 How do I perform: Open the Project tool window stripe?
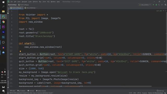point(8,10)
